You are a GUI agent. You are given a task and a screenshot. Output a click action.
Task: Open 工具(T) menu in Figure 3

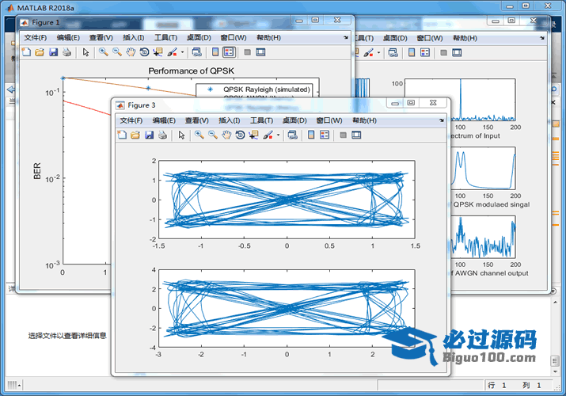click(262, 120)
